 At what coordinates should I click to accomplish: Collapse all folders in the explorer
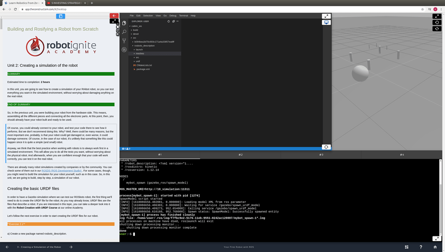click(x=173, y=21)
